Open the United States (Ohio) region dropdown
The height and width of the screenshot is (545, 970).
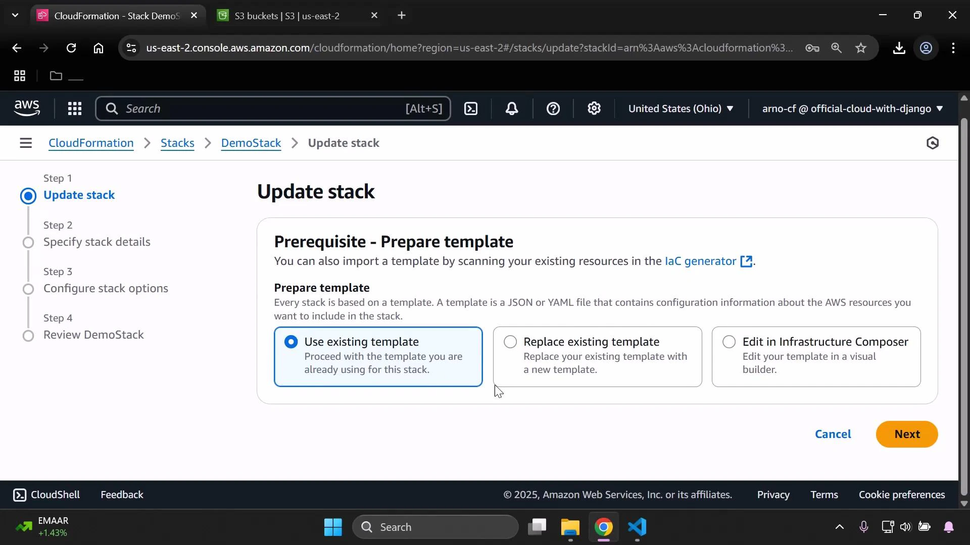tap(681, 108)
